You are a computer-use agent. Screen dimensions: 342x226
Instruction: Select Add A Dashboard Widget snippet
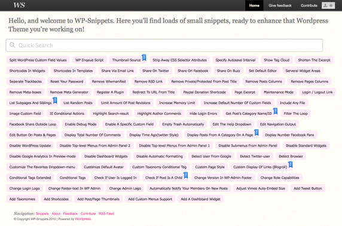point(201,199)
